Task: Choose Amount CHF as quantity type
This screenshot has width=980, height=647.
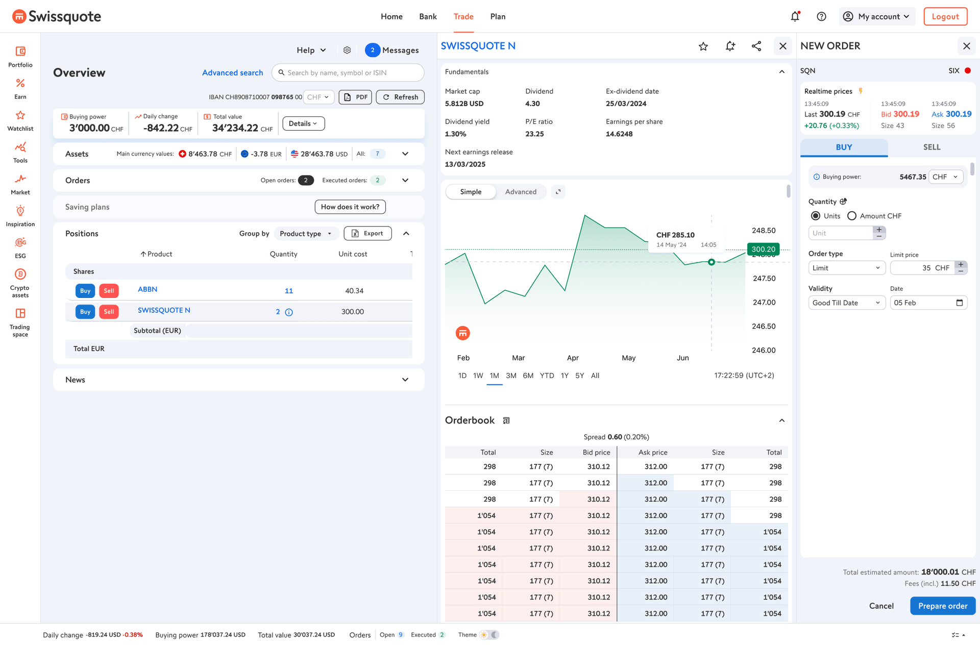Action: (851, 216)
